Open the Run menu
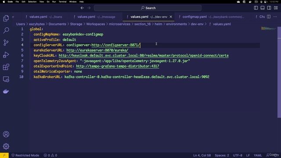Image resolution: width=281 pixels, height=158 pixels. coord(54,2)
